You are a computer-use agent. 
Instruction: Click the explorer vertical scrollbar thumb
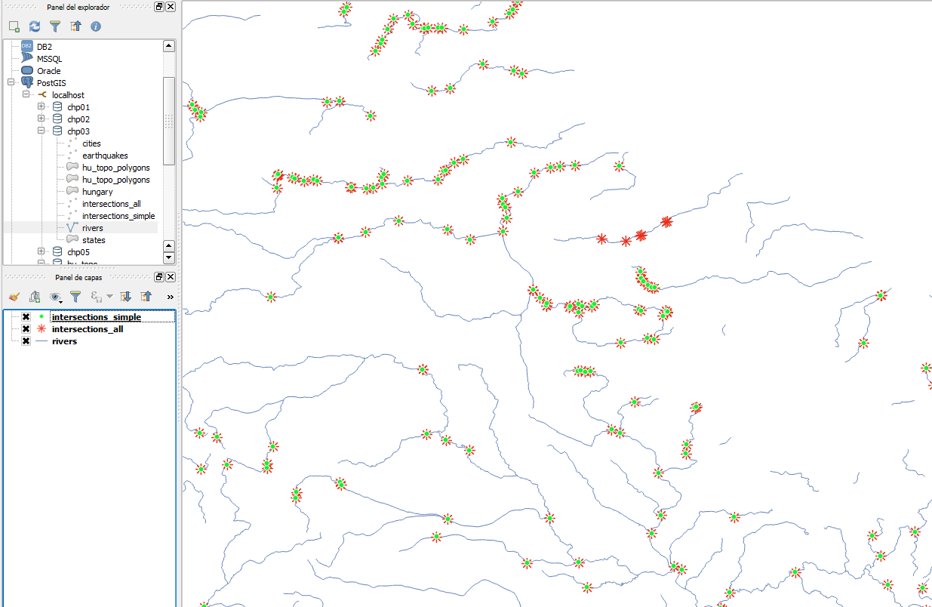169,121
